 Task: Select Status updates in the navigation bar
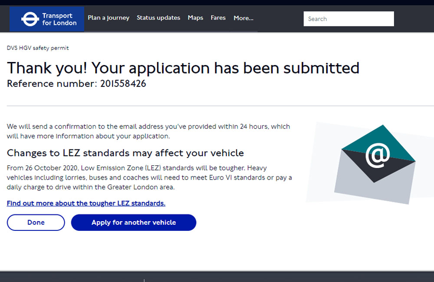pos(158,18)
